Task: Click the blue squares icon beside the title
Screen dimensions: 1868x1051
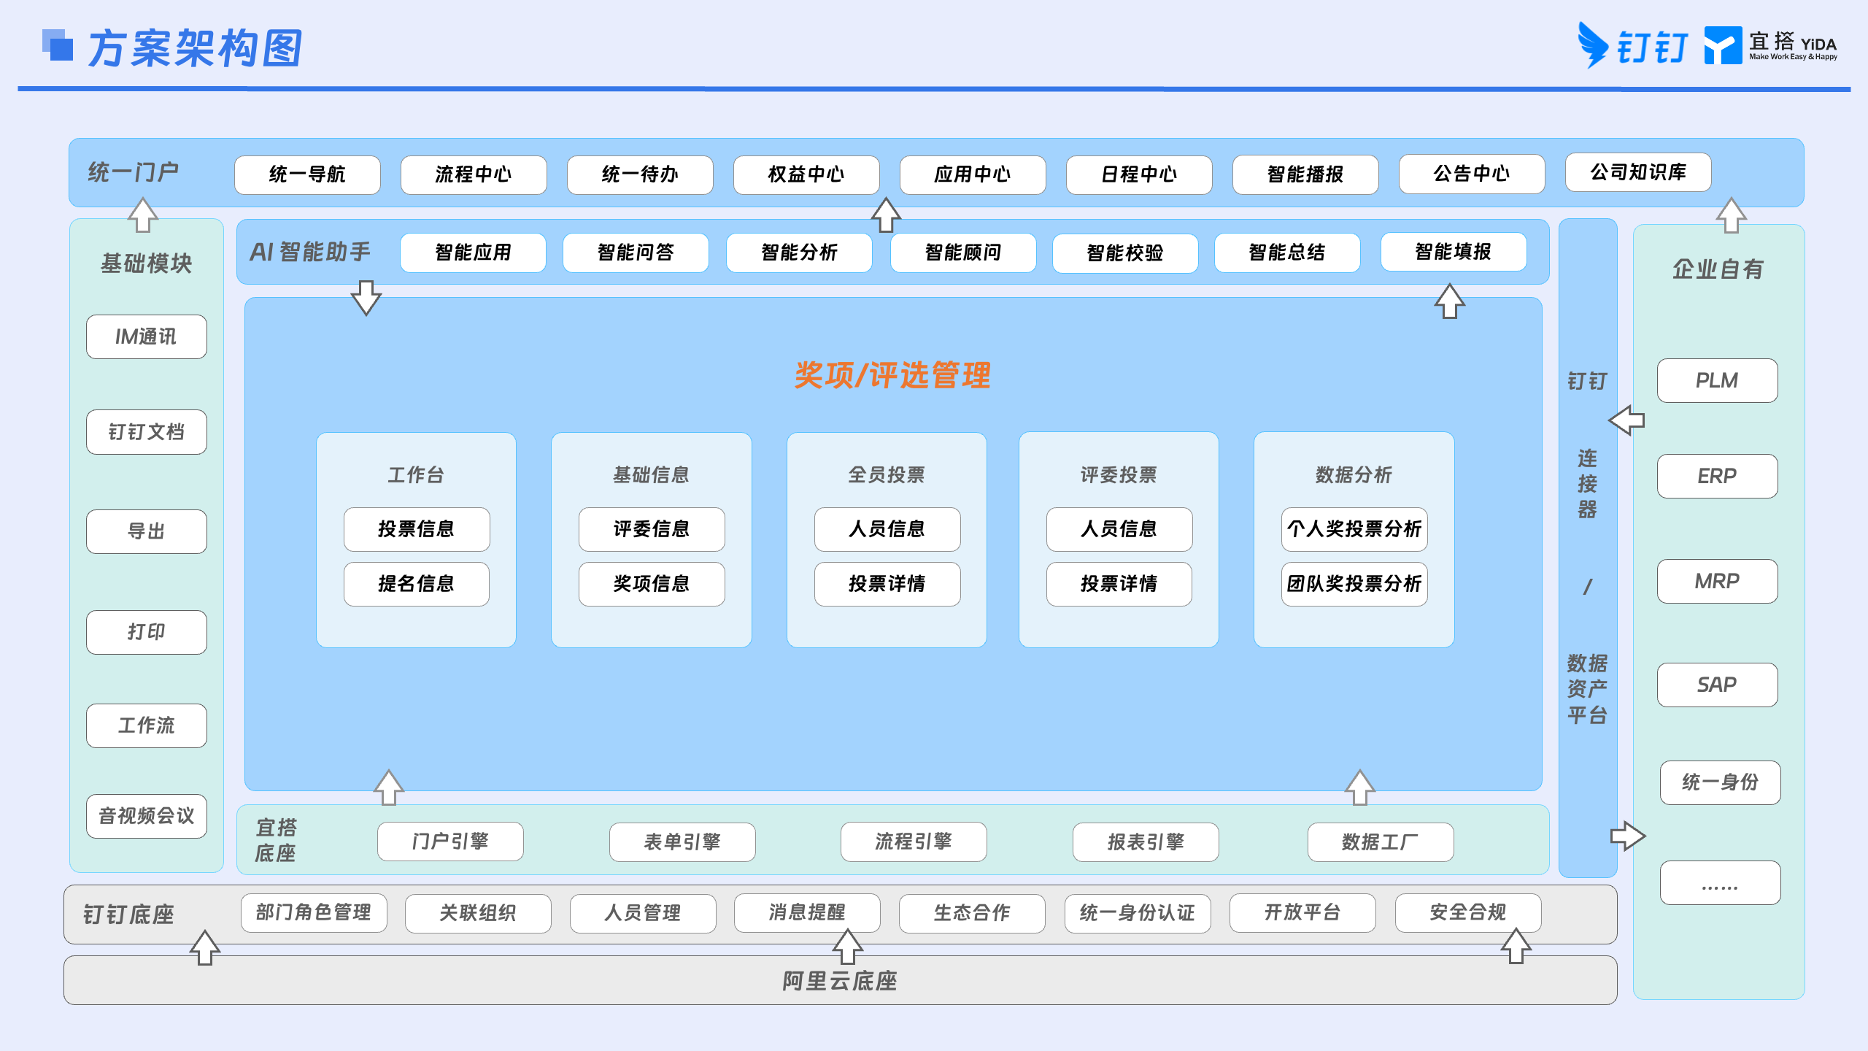Action: pyautogui.click(x=58, y=45)
